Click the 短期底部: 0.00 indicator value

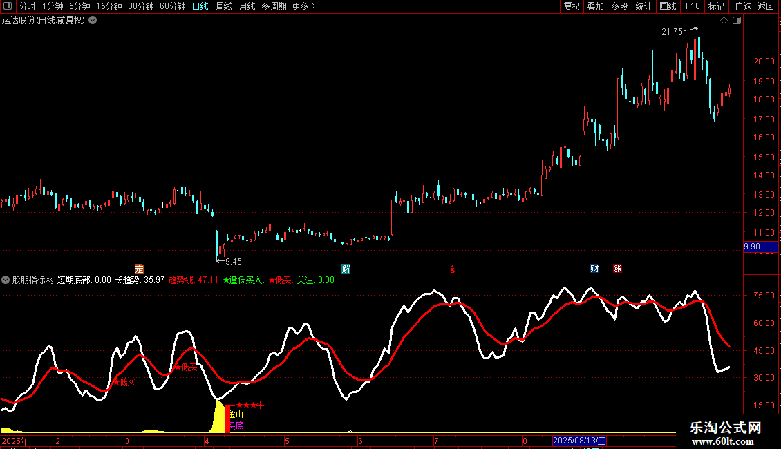click(x=84, y=280)
